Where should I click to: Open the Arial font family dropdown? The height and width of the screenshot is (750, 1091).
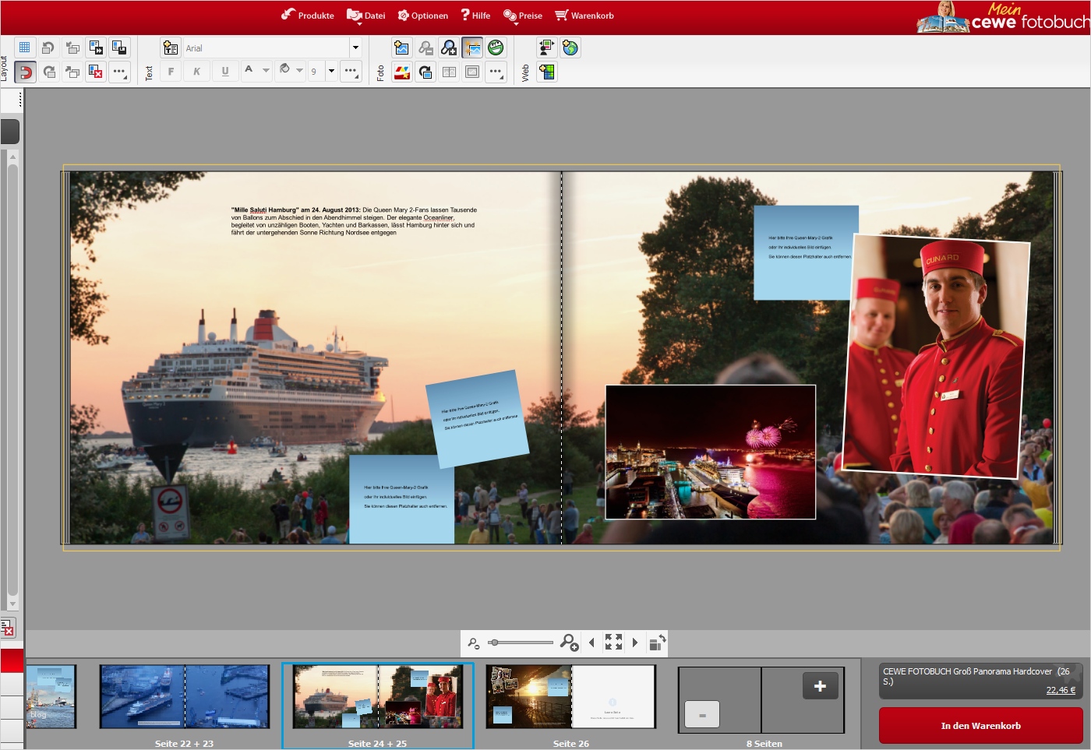click(x=355, y=48)
